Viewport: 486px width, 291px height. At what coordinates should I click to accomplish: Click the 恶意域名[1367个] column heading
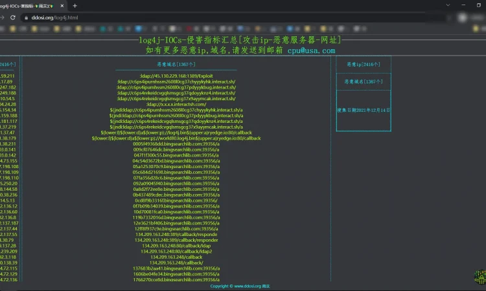(176, 64)
